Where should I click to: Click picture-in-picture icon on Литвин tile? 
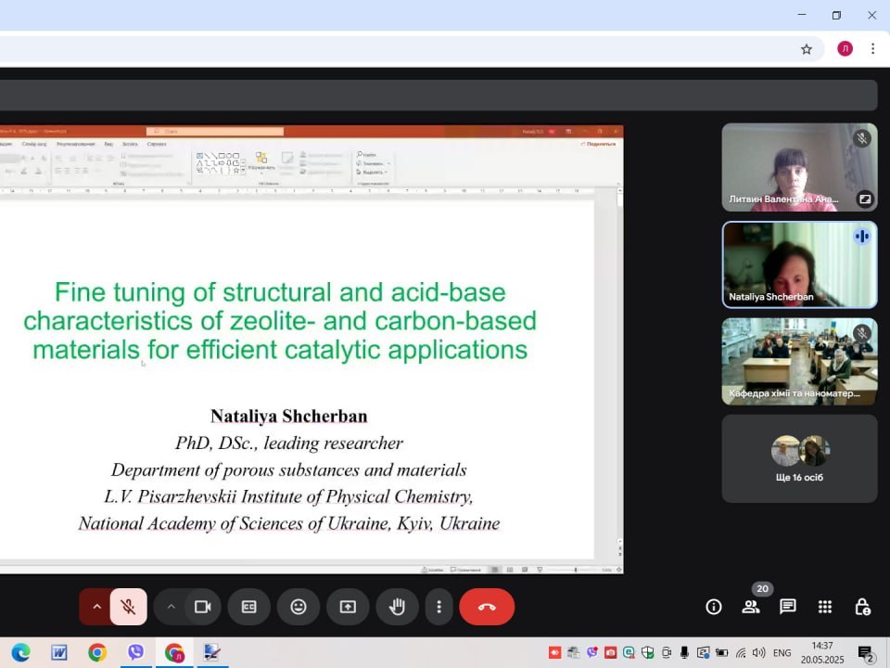(864, 199)
